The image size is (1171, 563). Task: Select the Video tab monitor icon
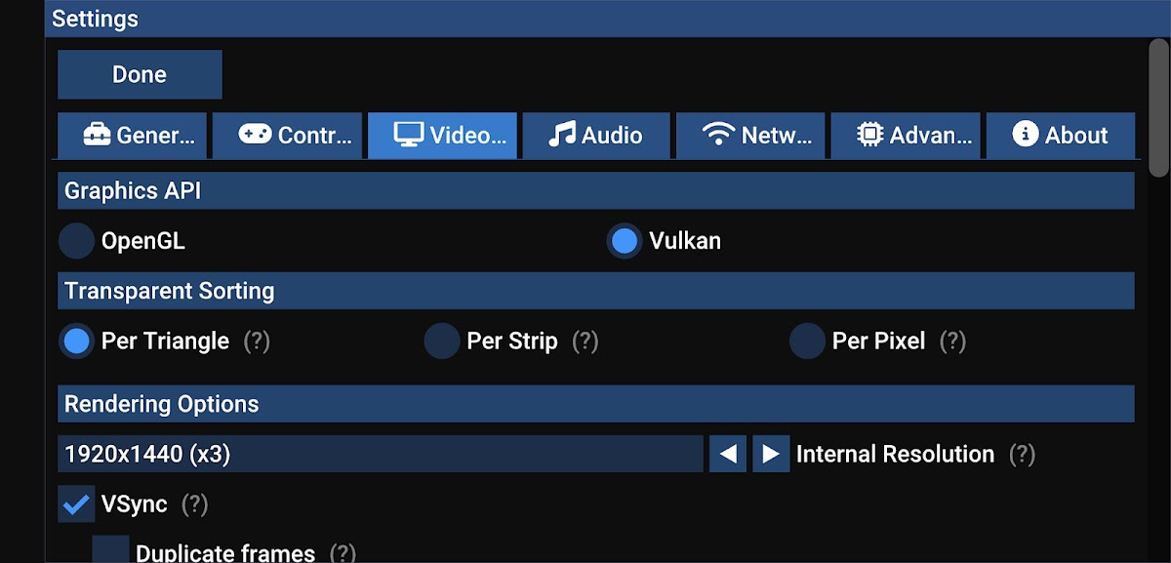click(442, 136)
